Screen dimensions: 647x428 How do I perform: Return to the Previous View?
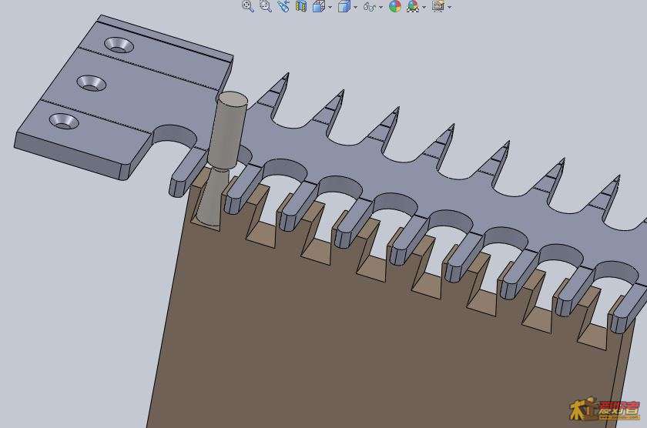(x=283, y=6)
